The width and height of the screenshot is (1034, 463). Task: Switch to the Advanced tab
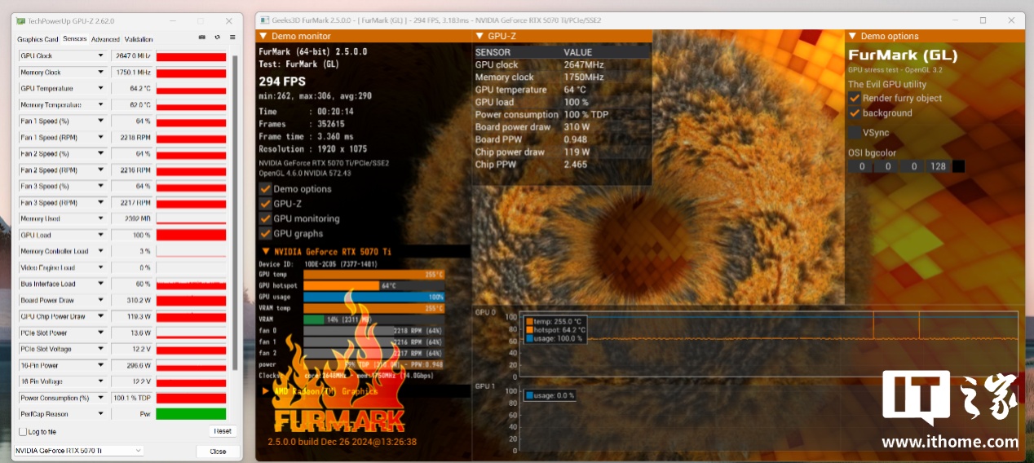(105, 39)
